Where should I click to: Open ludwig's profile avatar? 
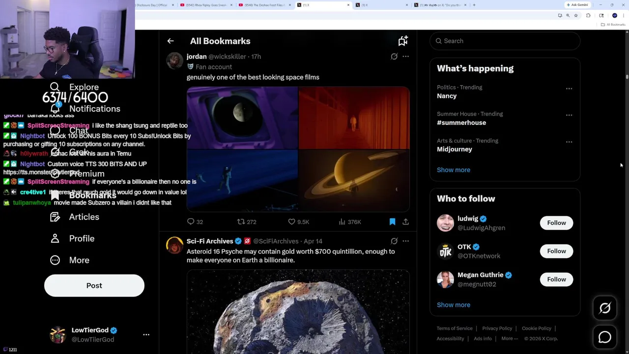[445, 223]
